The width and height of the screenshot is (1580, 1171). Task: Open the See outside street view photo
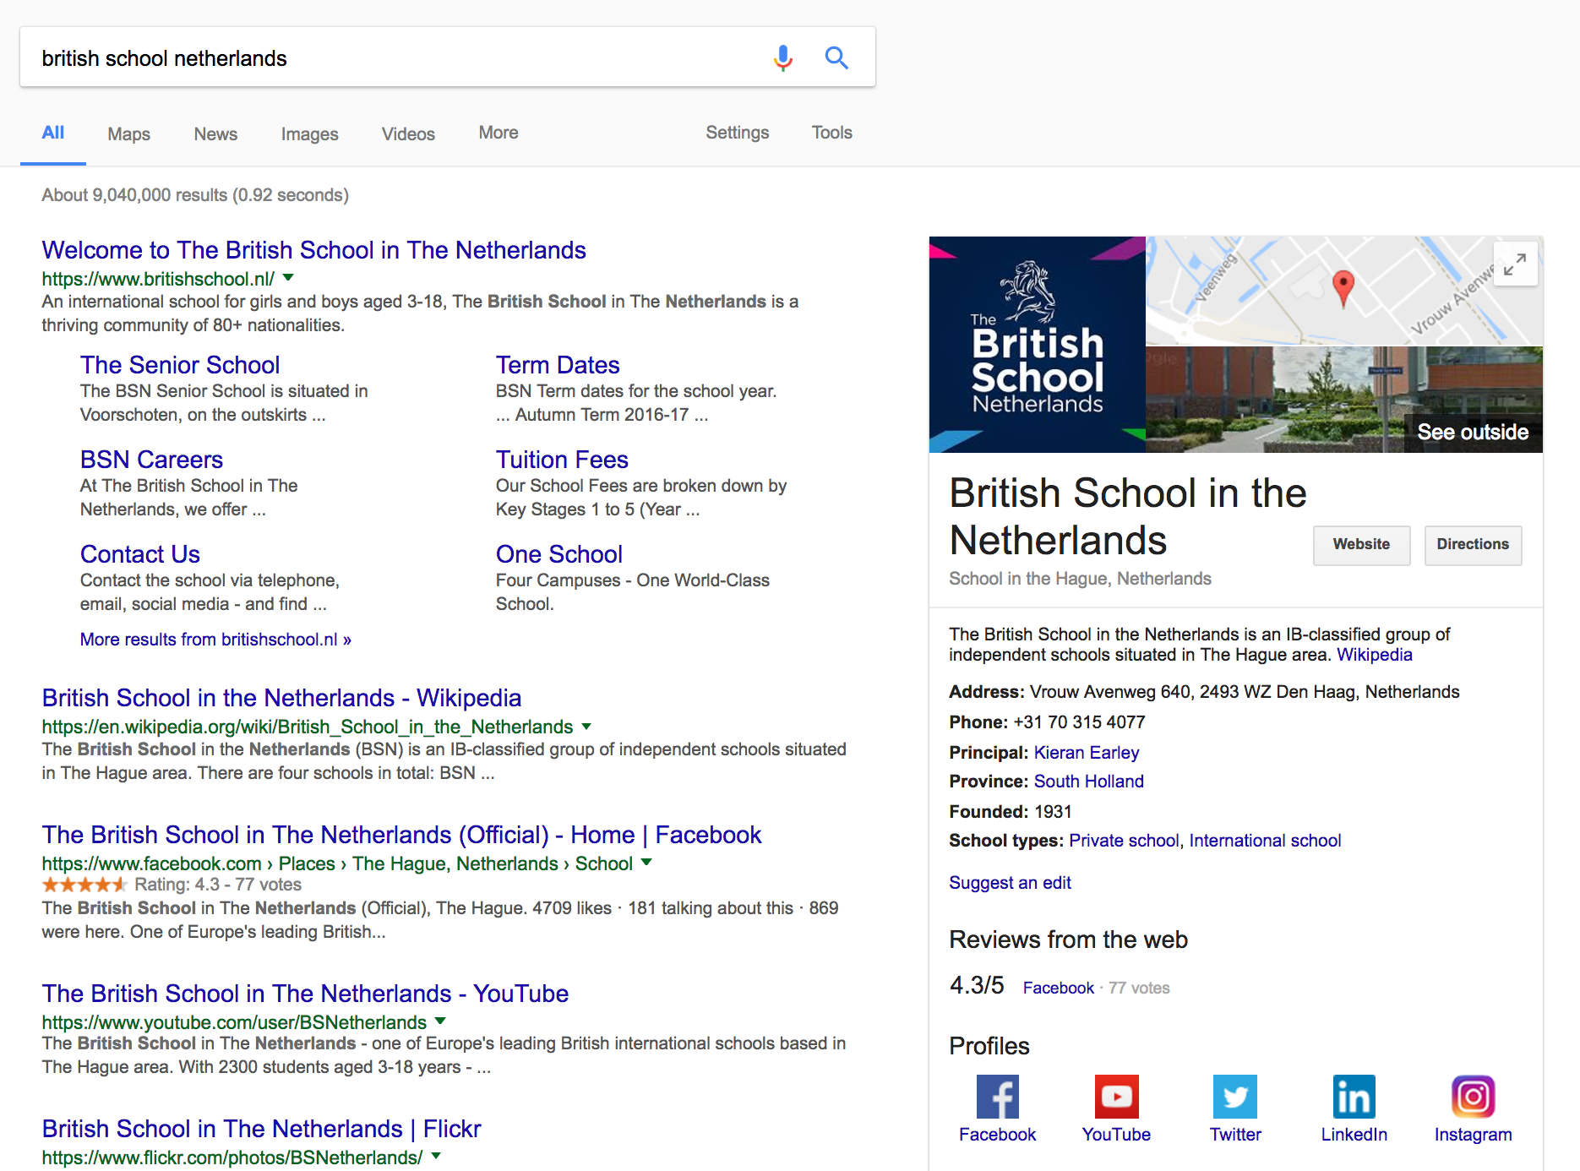point(1344,400)
